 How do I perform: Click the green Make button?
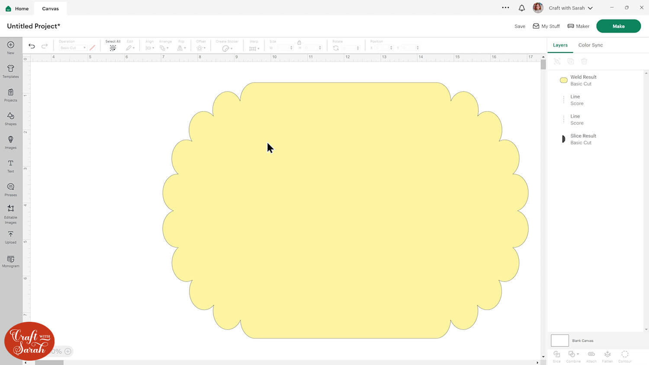coord(618,26)
